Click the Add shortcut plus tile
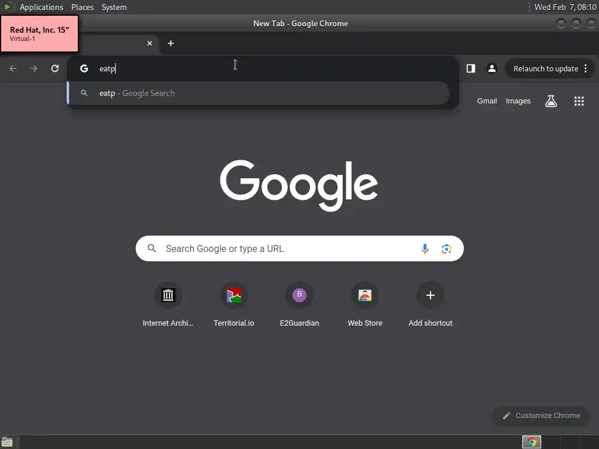 tap(430, 305)
